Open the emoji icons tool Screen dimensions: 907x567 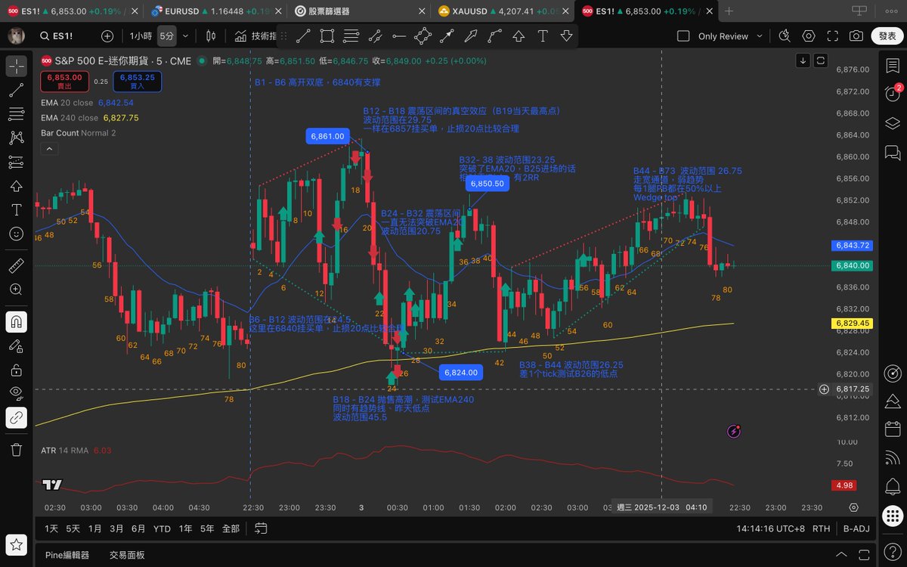coord(16,234)
